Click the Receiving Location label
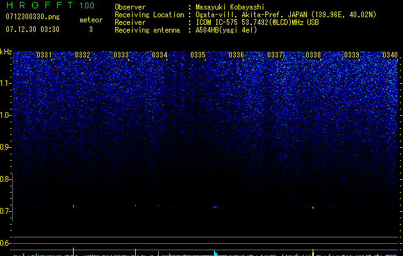 tap(149, 15)
